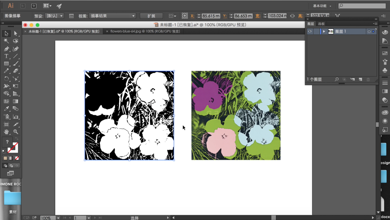Select the Perspective Grid tool

[x=16, y=94]
